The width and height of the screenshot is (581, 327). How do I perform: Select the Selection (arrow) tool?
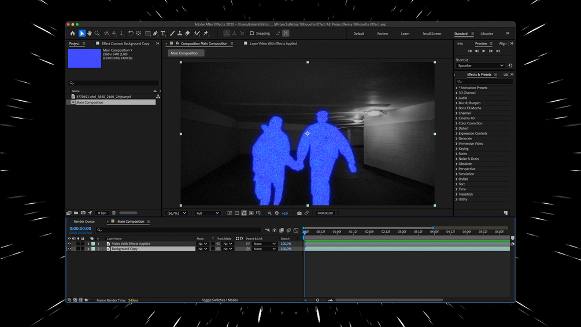click(82, 34)
